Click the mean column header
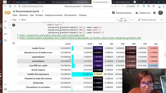Viewport: 166px width, 93px height. [90, 44]
